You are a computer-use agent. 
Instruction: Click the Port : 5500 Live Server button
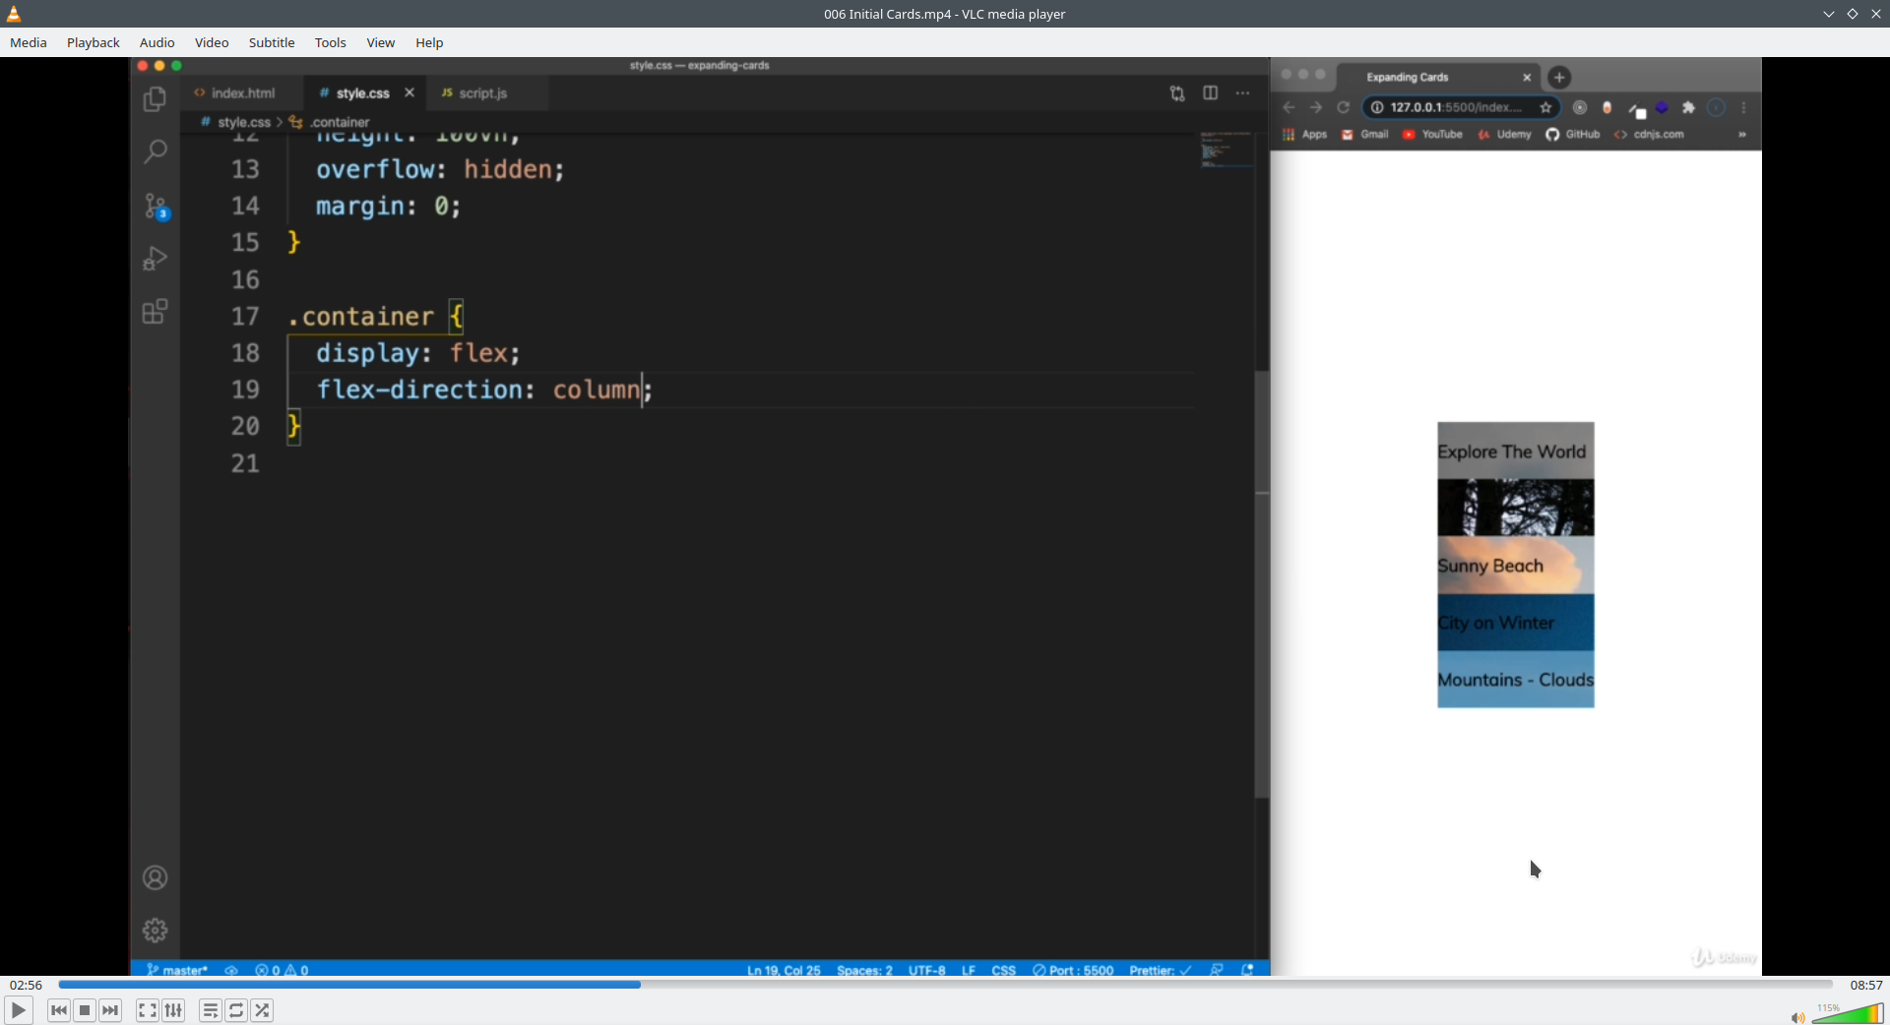pos(1073,970)
